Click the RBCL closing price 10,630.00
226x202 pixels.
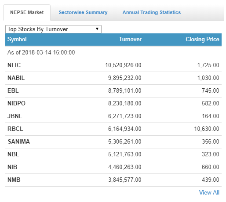point(207,129)
